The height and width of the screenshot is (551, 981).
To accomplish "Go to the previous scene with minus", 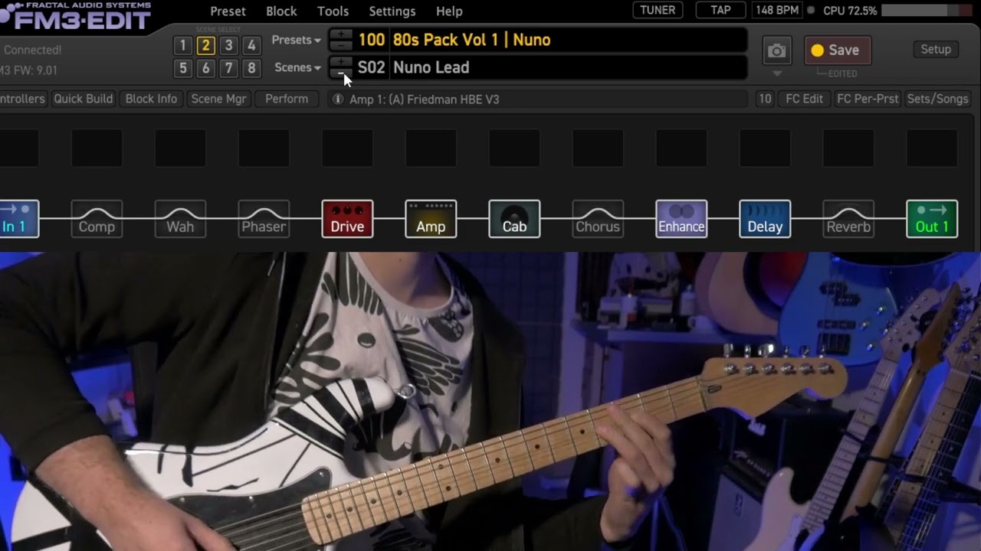I will point(341,73).
